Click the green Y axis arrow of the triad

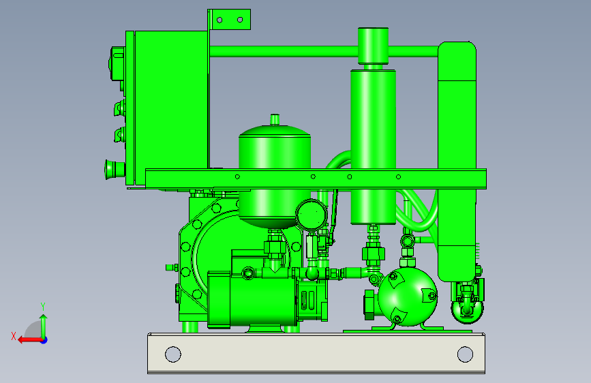pyautogui.click(x=44, y=326)
